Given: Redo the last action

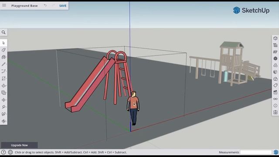Looking at the screenshot, I should point(53,6).
